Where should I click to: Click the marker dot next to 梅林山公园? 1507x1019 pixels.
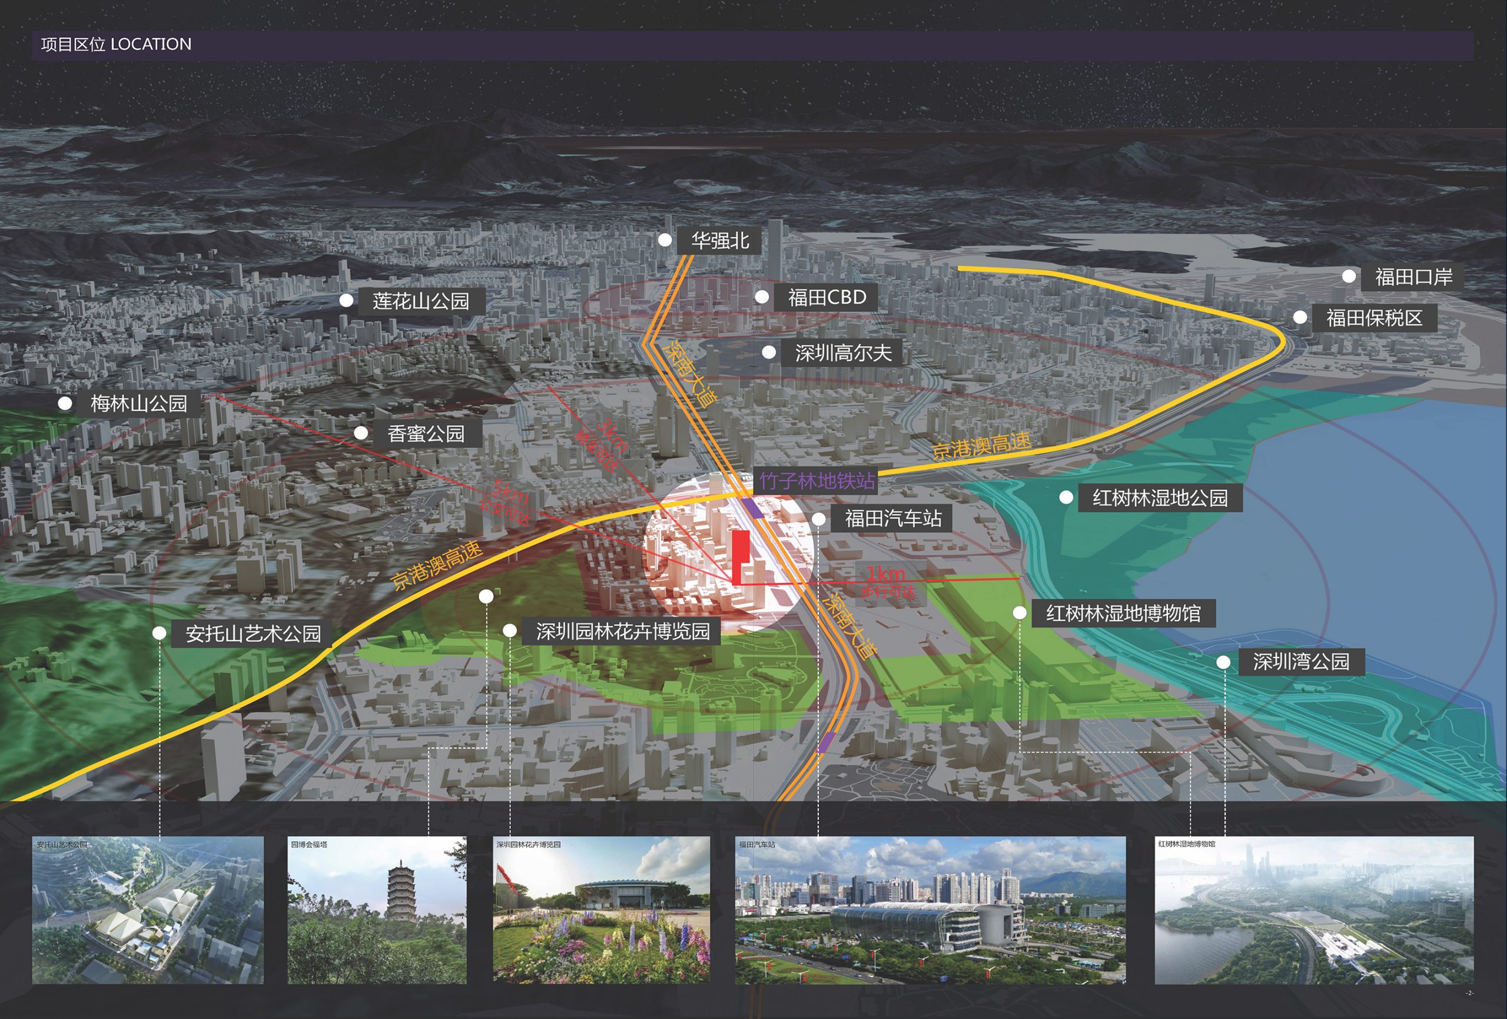coord(65,403)
